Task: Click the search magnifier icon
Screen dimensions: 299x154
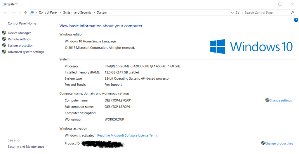Action: pyautogui.click(x=292, y=13)
